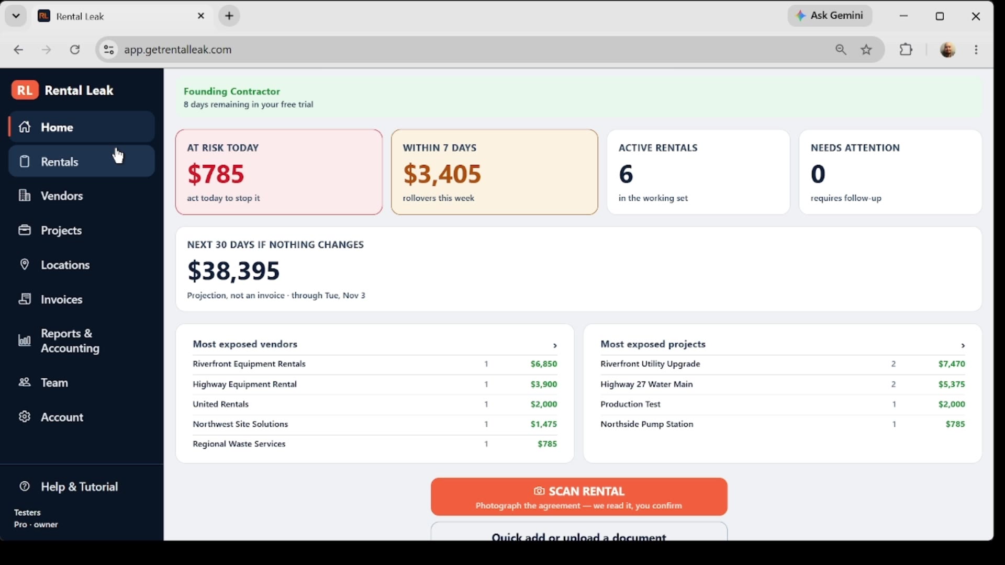Screen dimensions: 1005x565
Task: Bookmark this page with the star icon
Action: 867,50
